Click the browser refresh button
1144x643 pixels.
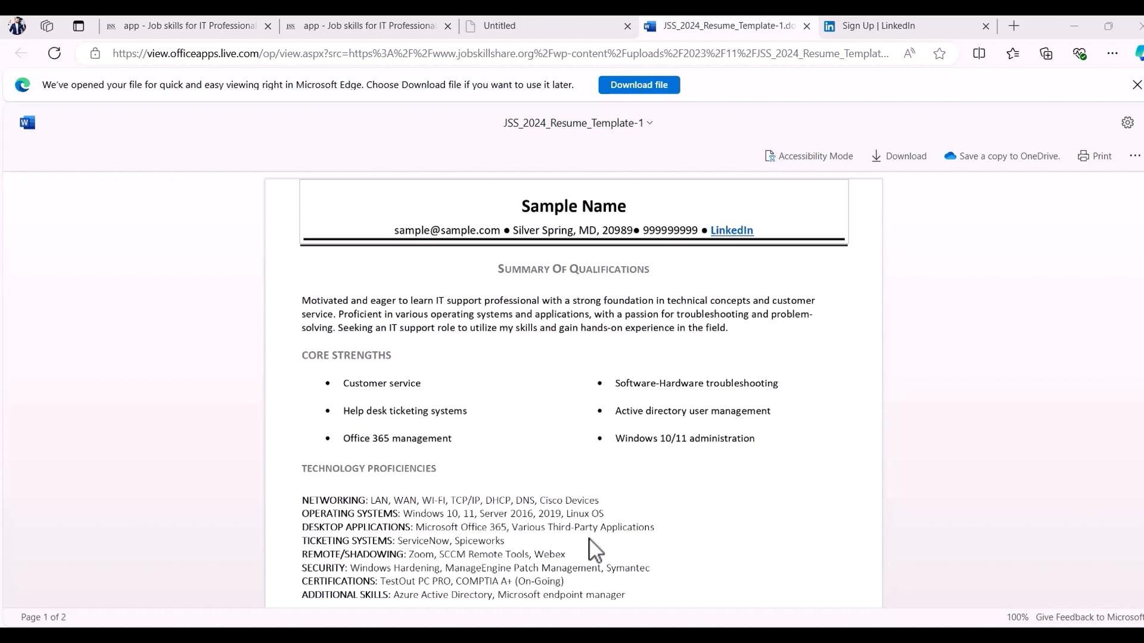point(54,53)
